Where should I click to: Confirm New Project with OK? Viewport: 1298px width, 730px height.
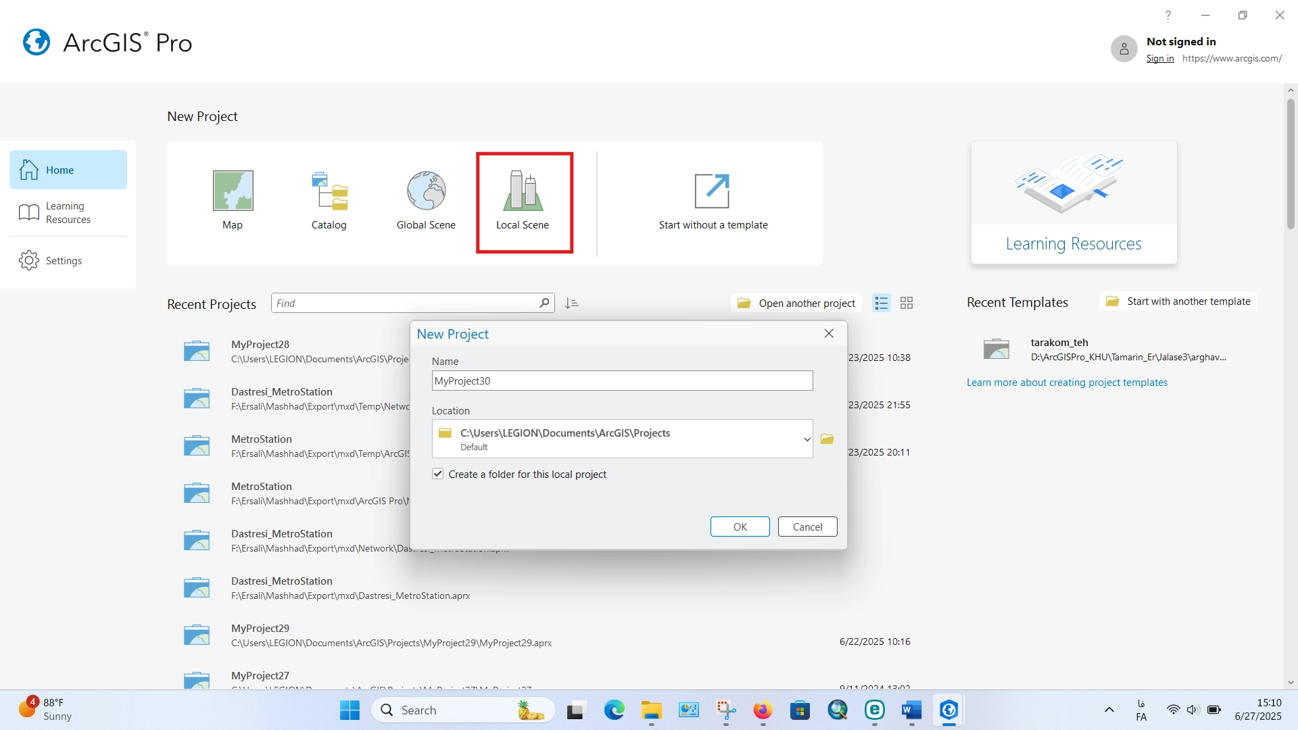(740, 527)
